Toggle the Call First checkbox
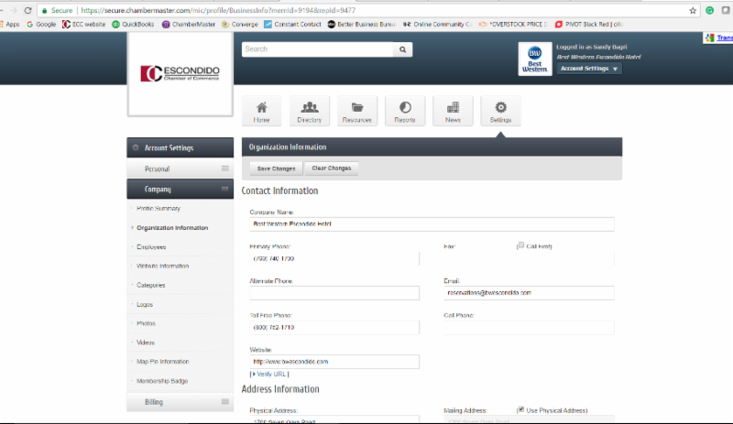The height and width of the screenshot is (424, 733). [520, 245]
